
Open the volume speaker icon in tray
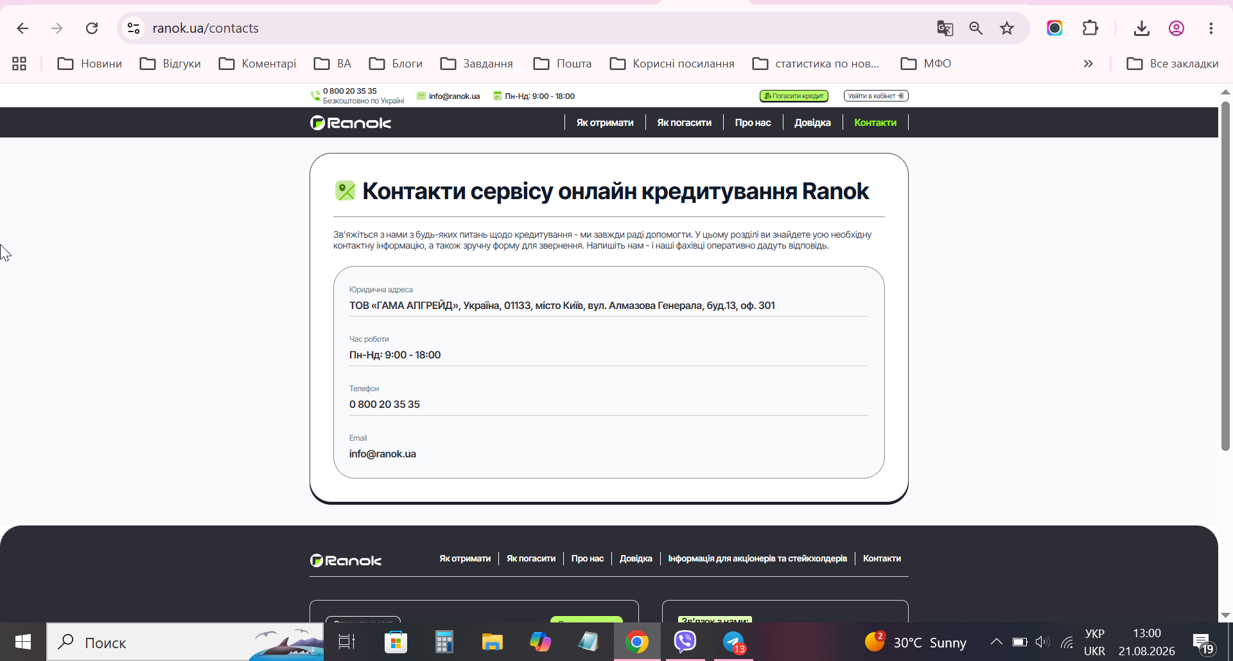[x=1042, y=642]
